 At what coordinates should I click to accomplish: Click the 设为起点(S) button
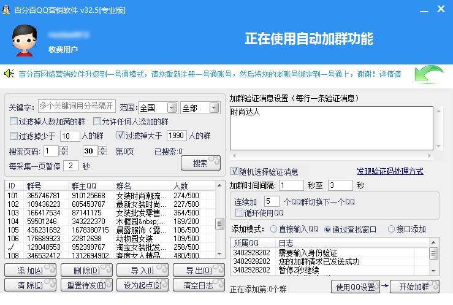142,285
